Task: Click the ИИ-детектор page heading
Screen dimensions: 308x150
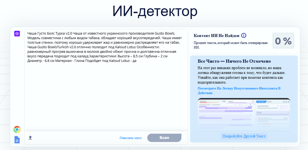Action: [x=155, y=11]
